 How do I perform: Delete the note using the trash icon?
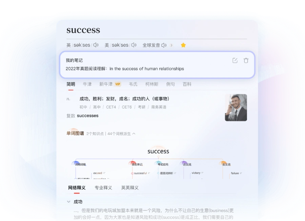coord(246,60)
